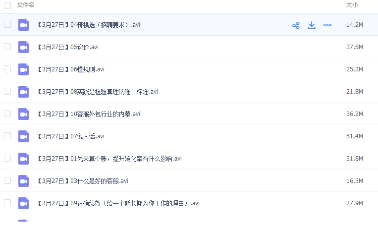Viewport: 378px width, 233px height.
Task: Sort by the 大小 column header
Action: (x=352, y=5)
